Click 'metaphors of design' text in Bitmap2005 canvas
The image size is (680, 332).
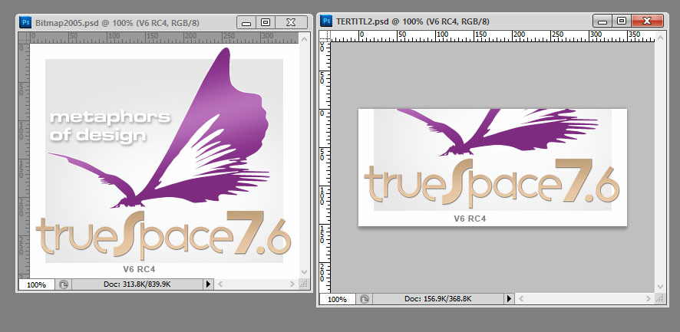coord(109,126)
